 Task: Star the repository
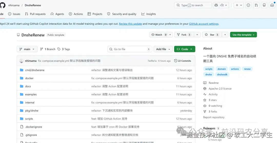tap(212, 35)
